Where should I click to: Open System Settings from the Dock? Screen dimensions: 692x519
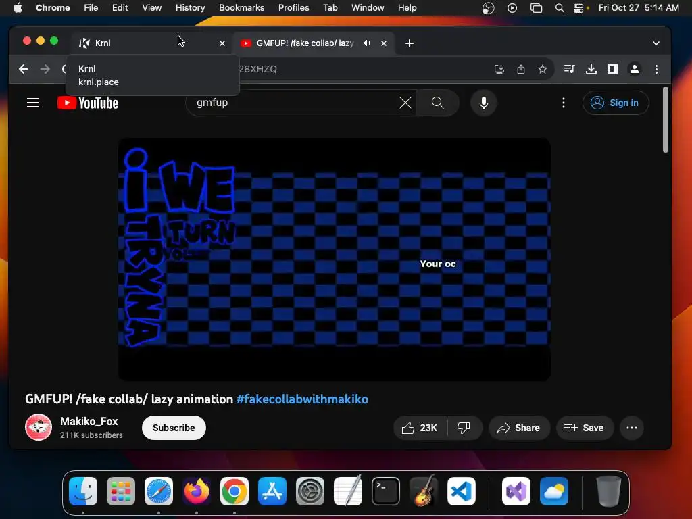pos(310,491)
